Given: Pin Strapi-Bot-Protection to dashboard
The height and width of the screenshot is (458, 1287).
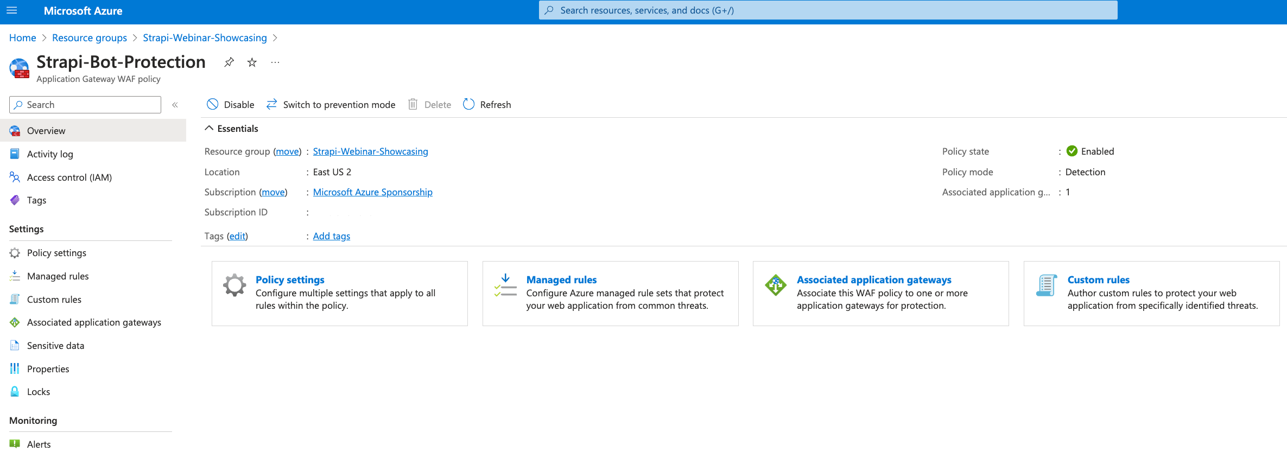Looking at the screenshot, I should (229, 62).
